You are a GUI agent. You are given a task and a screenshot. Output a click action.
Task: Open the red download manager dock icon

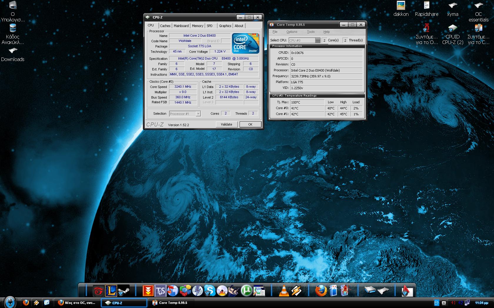tap(148, 291)
